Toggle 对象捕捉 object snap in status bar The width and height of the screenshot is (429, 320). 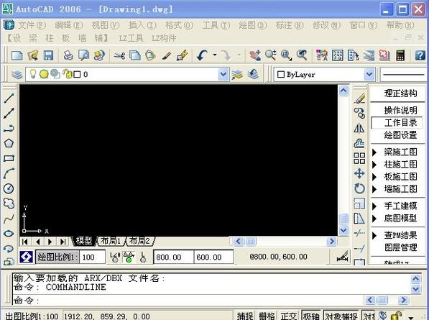coord(341,316)
